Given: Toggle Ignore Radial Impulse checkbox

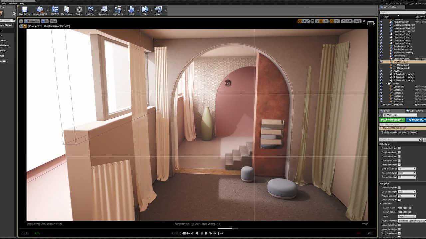Looking at the screenshot, I should pos(399,225).
